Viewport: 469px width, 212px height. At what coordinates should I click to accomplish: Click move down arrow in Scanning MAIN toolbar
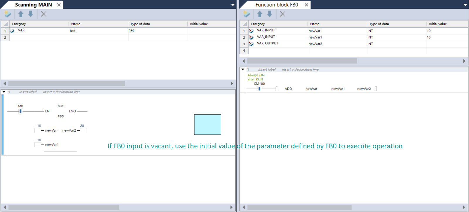pyautogui.click(x=31, y=14)
